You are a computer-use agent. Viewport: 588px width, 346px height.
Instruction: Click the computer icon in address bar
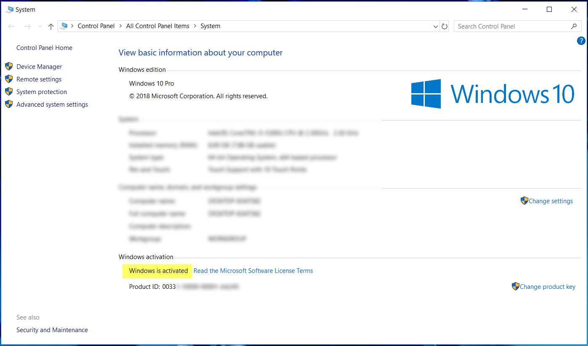(64, 26)
